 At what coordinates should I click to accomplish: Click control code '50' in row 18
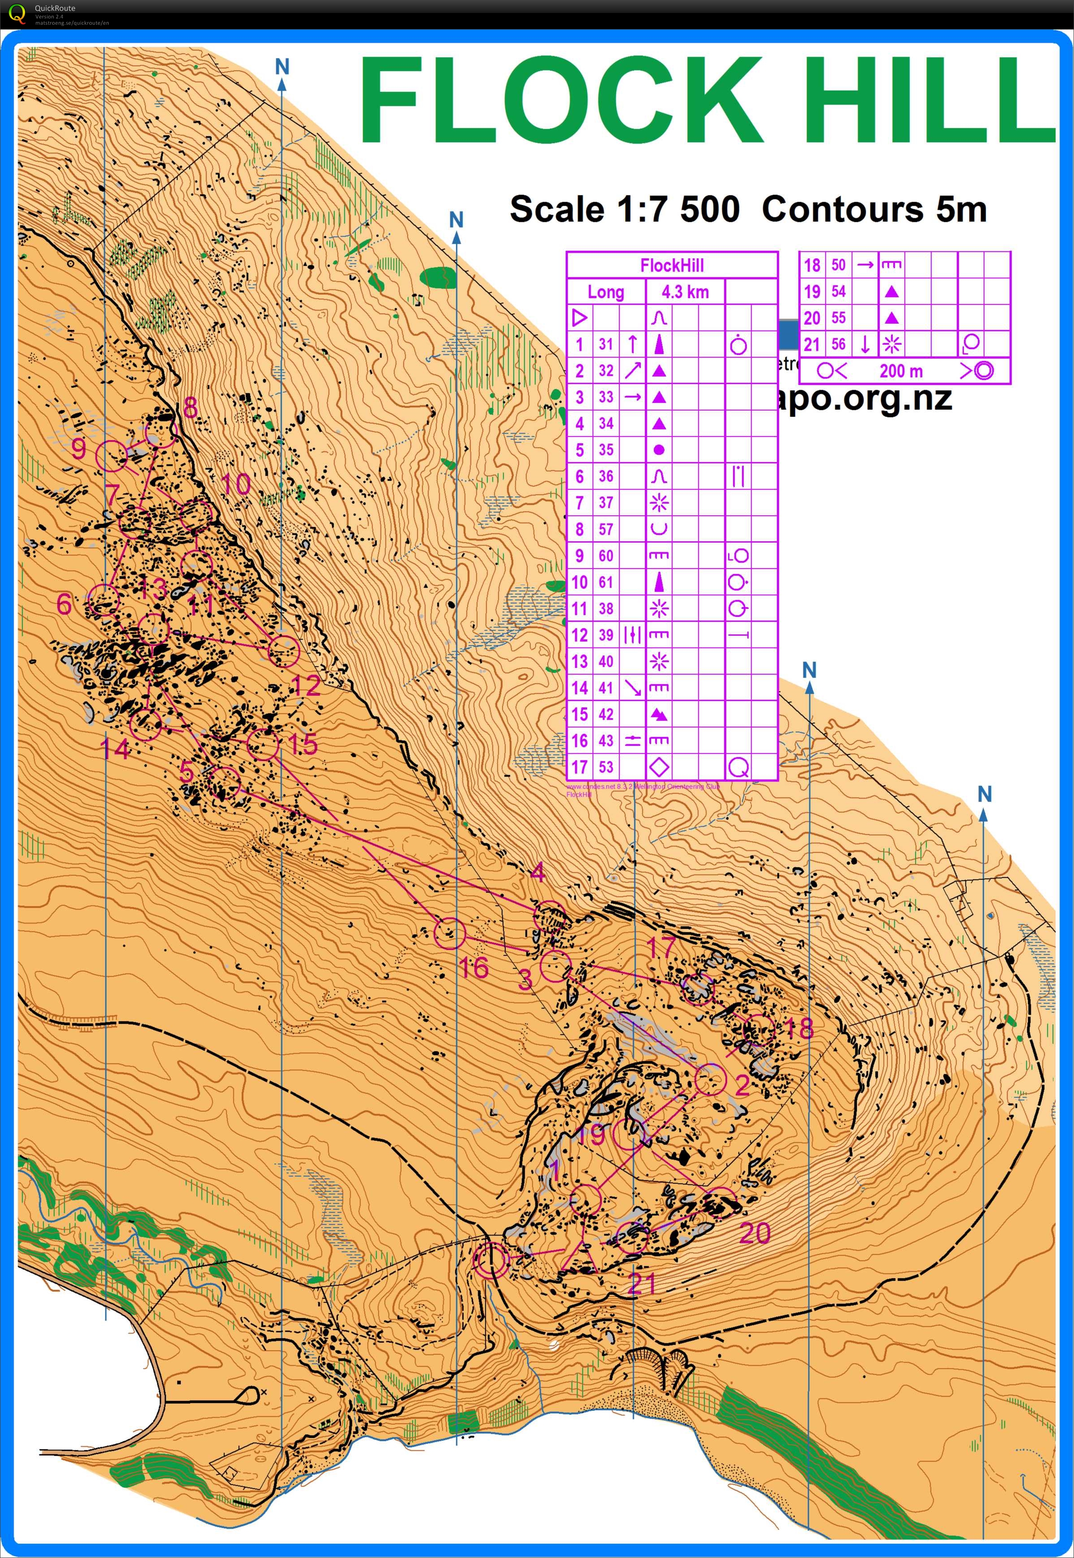(x=839, y=265)
